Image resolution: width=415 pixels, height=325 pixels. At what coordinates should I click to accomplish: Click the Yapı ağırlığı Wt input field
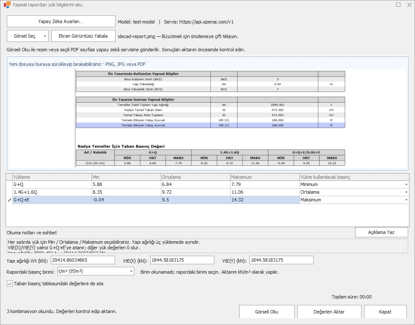point(83,260)
